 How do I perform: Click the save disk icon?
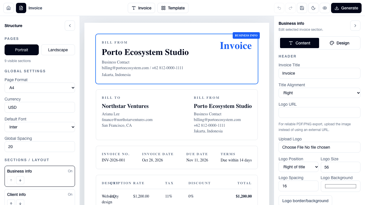tap(302, 8)
